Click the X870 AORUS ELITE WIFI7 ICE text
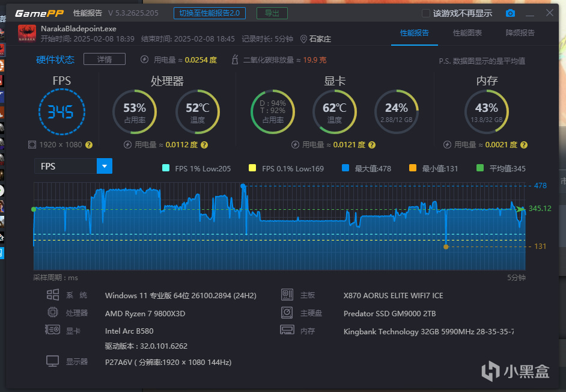Image resolution: width=566 pixels, height=392 pixels. pyautogui.click(x=393, y=296)
